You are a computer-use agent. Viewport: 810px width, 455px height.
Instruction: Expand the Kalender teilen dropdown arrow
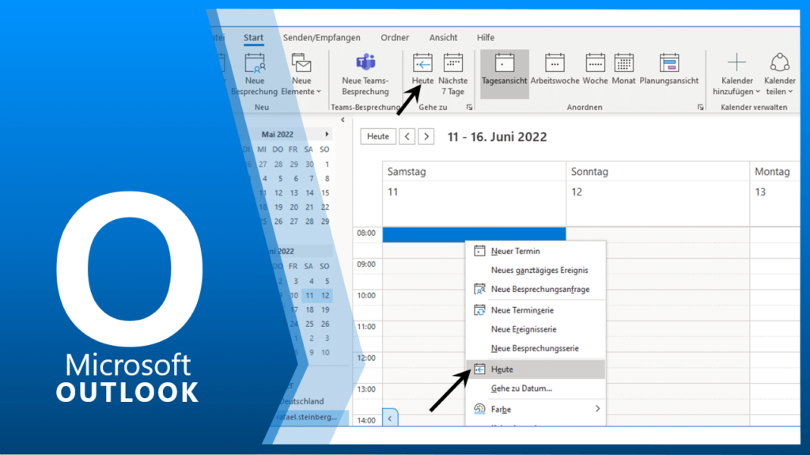pos(790,92)
